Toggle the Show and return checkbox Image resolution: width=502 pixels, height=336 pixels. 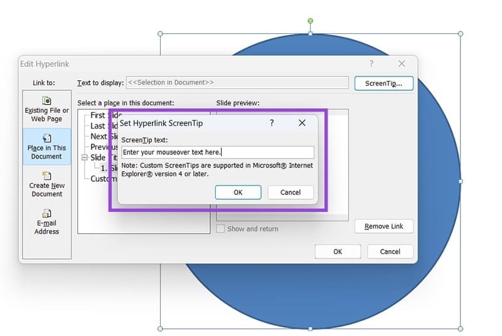pyautogui.click(x=220, y=229)
